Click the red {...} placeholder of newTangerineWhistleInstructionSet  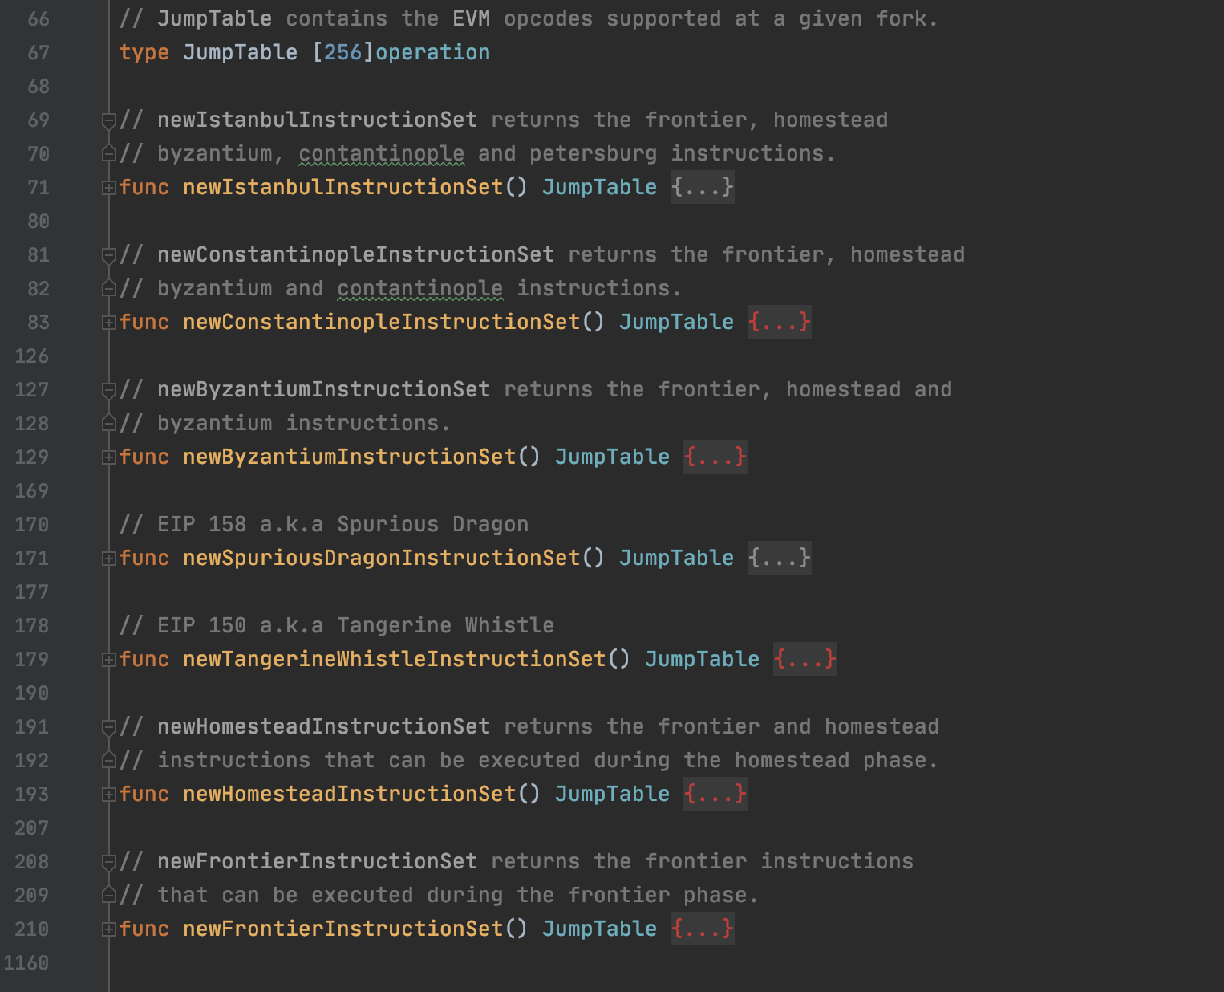pos(805,659)
